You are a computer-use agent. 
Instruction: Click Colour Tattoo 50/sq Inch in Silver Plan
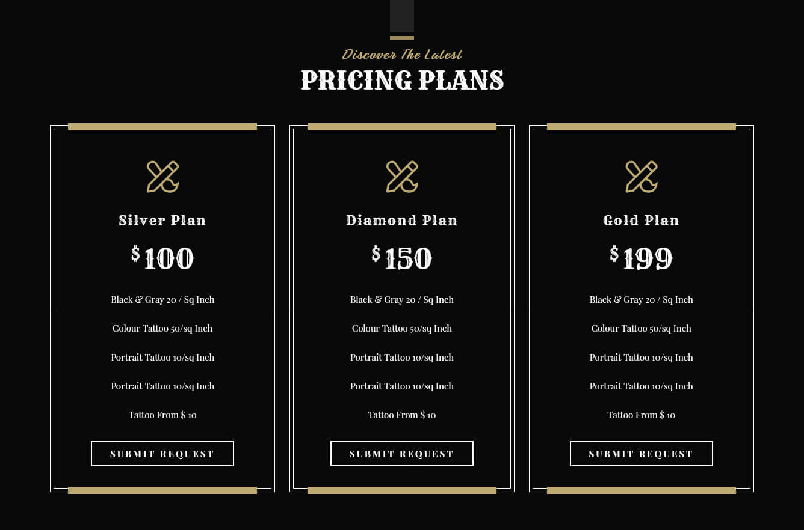(x=162, y=329)
